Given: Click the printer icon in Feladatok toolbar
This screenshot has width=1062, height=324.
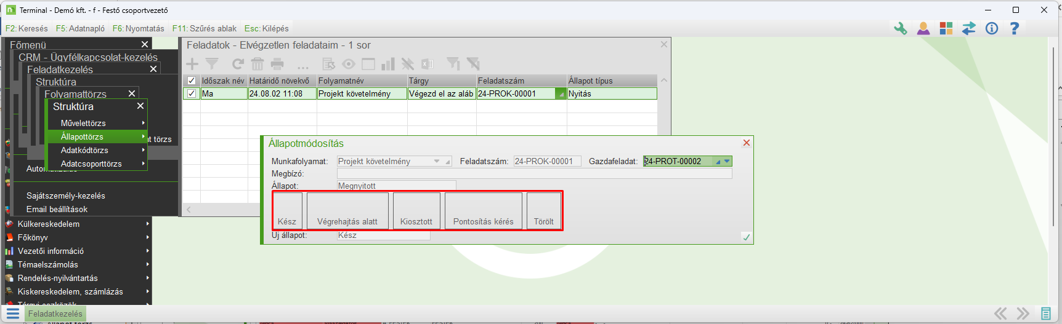Looking at the screenshot, I should click(278, 64).
